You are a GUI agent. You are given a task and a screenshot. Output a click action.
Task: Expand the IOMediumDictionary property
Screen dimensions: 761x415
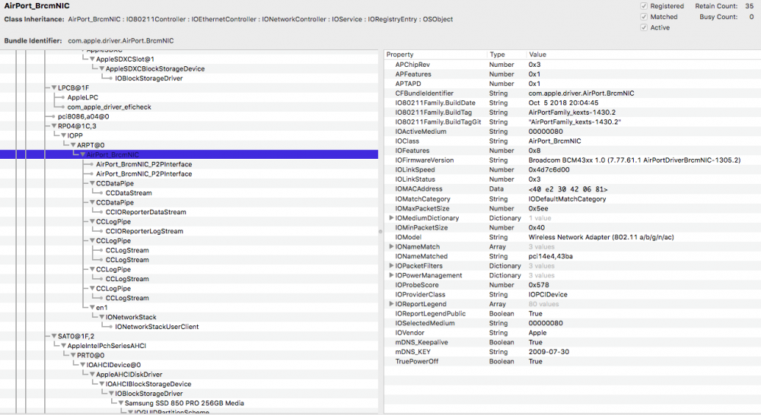point(391,218)
